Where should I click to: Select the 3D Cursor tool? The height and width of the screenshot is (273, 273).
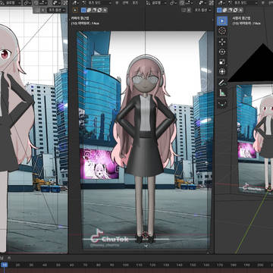coord(222,31)
